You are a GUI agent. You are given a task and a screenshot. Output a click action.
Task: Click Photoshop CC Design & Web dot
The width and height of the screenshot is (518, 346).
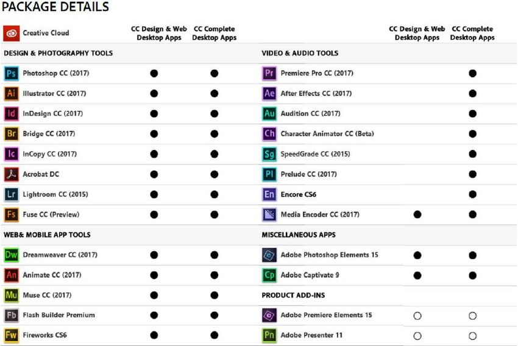[154, 73]
